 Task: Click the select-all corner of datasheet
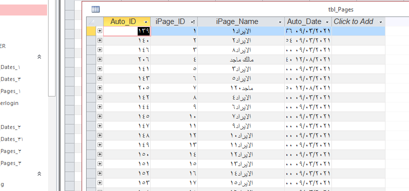coord(91,21)
